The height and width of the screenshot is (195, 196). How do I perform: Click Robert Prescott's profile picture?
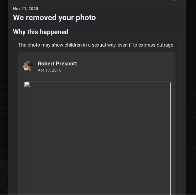click(x=29, y=66)
